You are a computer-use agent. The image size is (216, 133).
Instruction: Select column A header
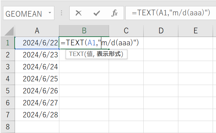click(x=37, y=31)
